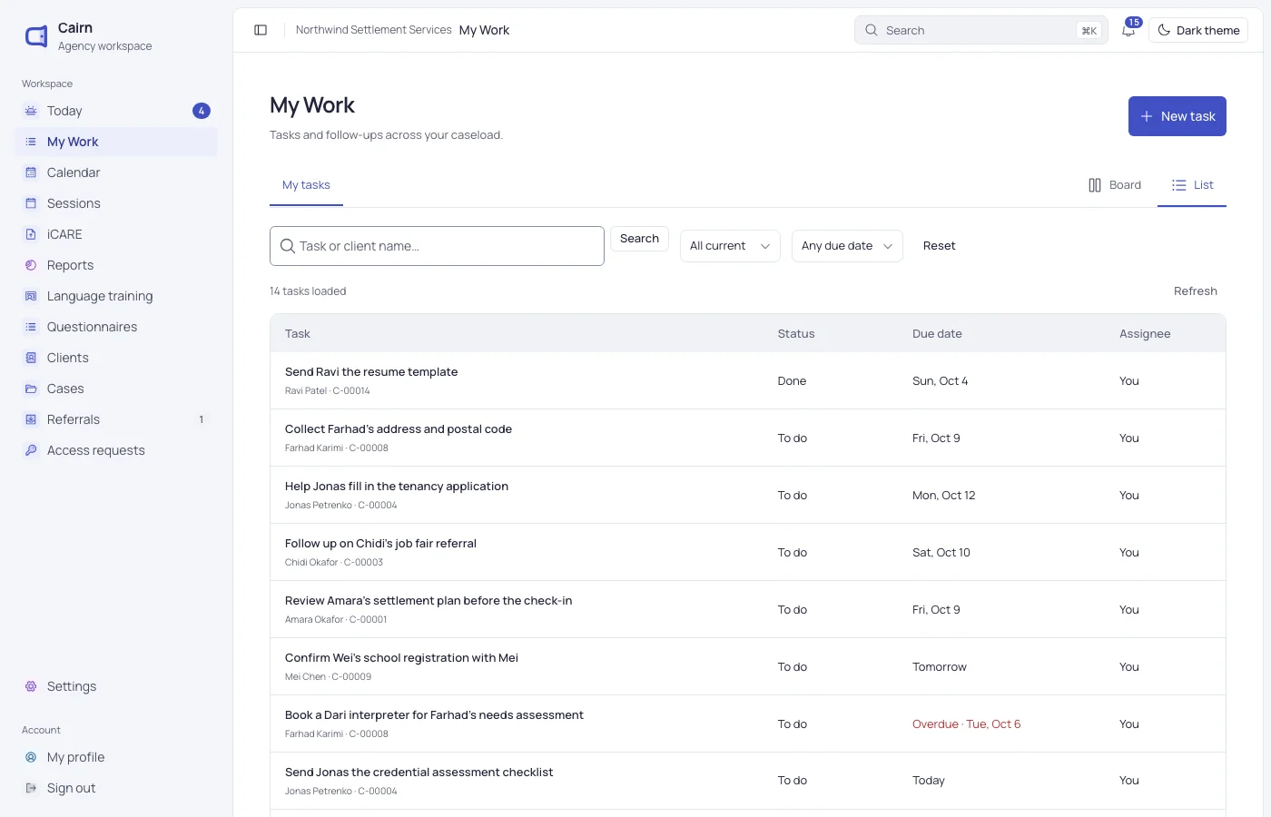Switch to Dark theme

tap(1198, 30)
